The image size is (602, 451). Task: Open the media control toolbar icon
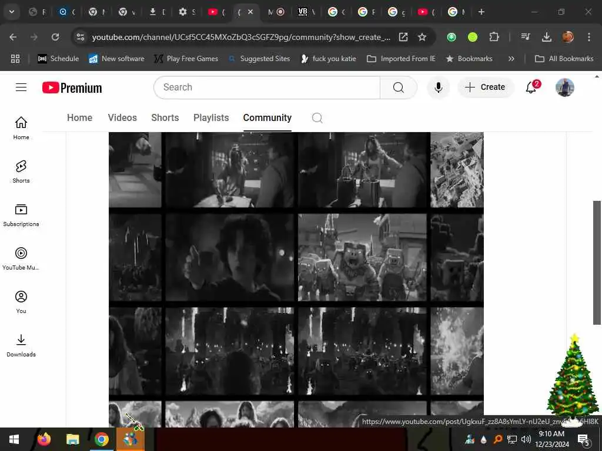point(525,37)
